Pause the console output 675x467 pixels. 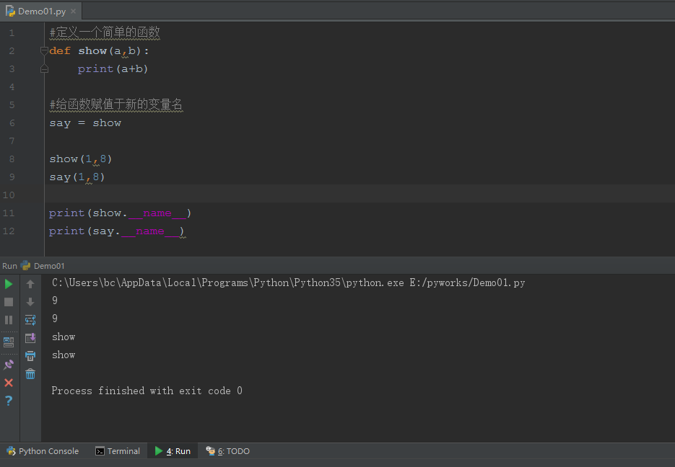tap(9, 320)
